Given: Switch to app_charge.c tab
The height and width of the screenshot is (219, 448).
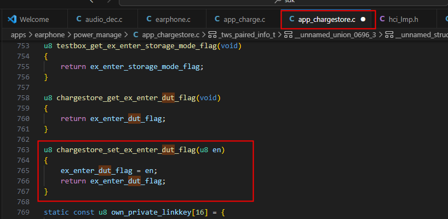Looking at the screenshot, I should [243, 19].
